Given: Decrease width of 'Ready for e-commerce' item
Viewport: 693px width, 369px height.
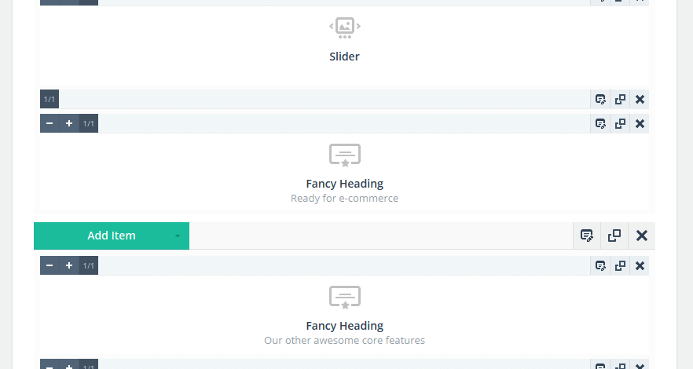Looking at the screenshot, I should tap(49, 123).
